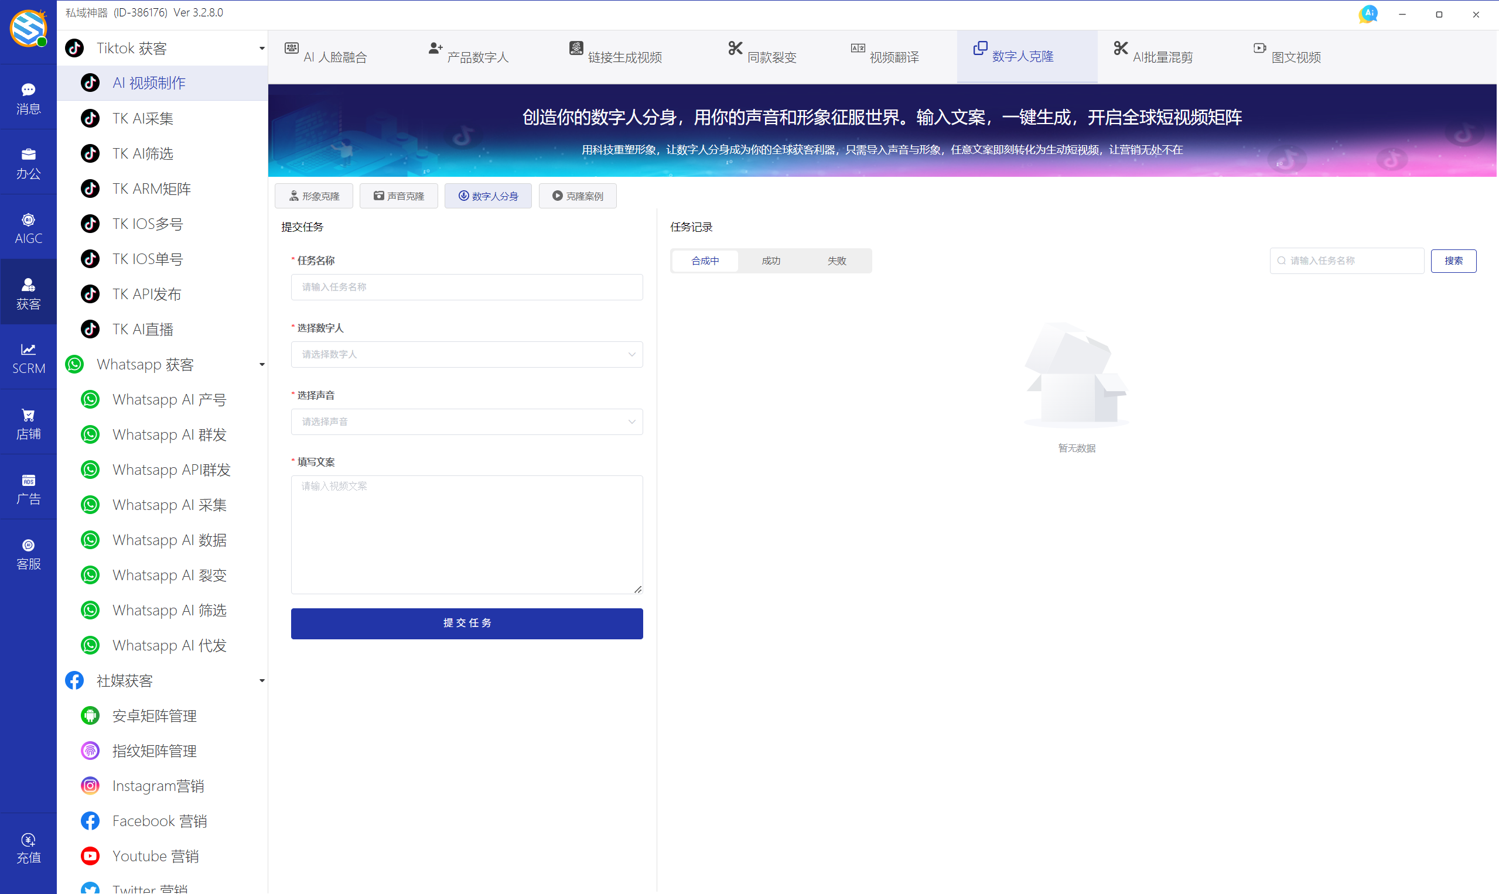1499x894 pixels.
Task: Click the 搜索 search button
Action: (1454, 261)
